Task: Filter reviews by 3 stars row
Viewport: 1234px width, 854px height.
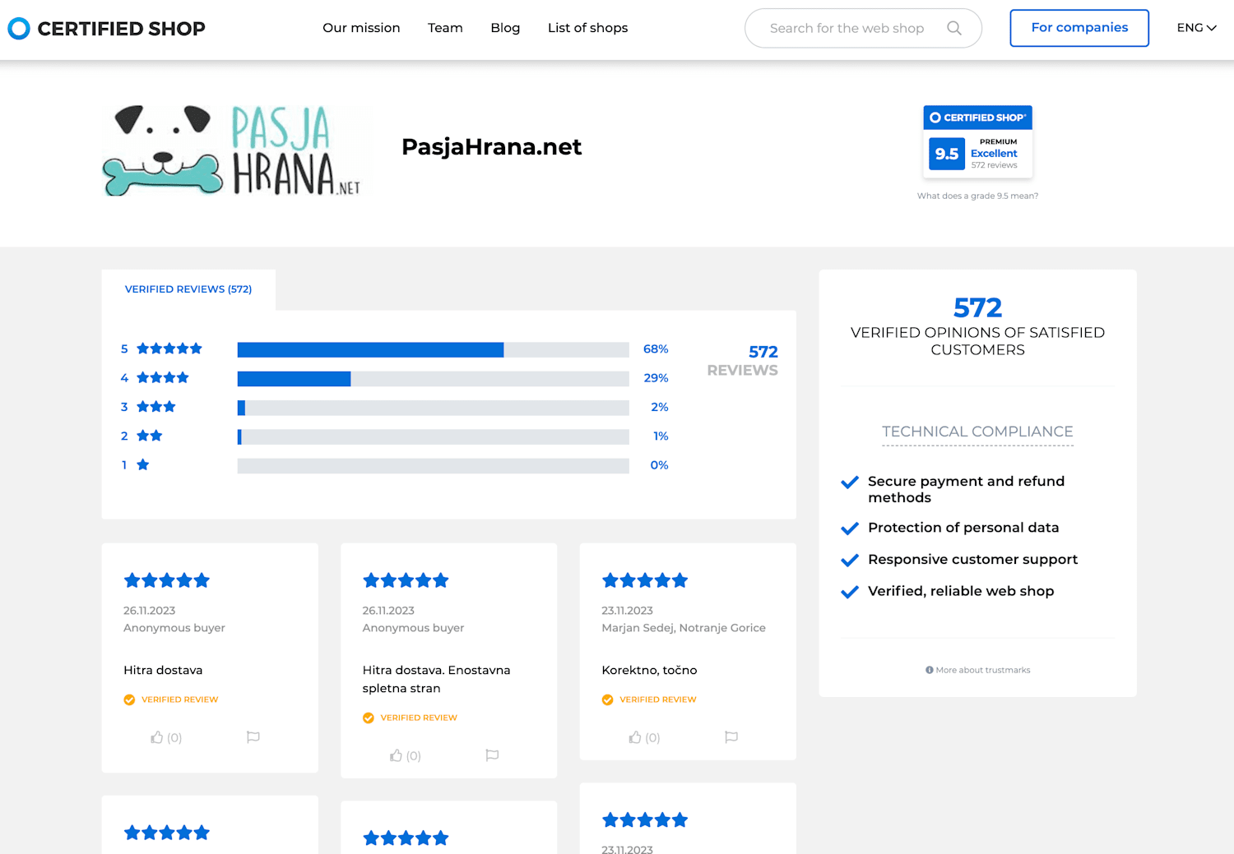Action: pos(395,407)
